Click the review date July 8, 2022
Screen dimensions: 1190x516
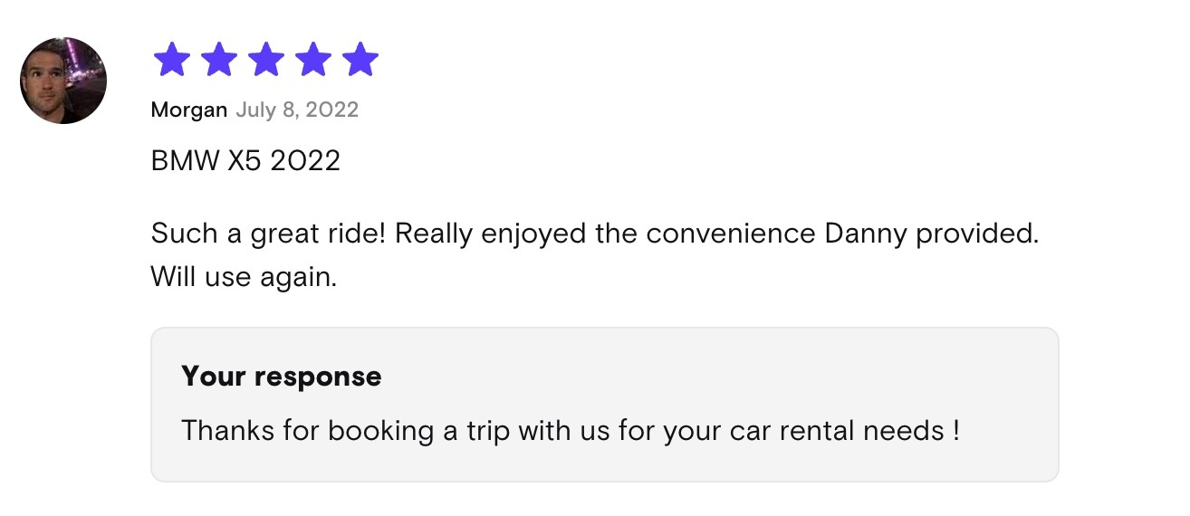[x=297, y=110]
